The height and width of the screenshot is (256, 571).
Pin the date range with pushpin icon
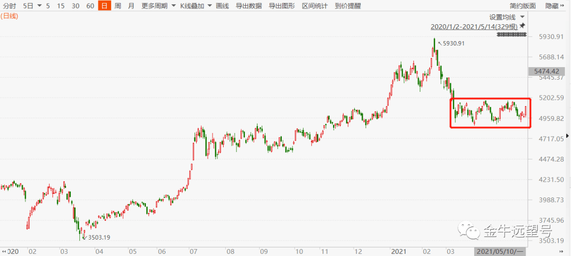coord(522,25)
